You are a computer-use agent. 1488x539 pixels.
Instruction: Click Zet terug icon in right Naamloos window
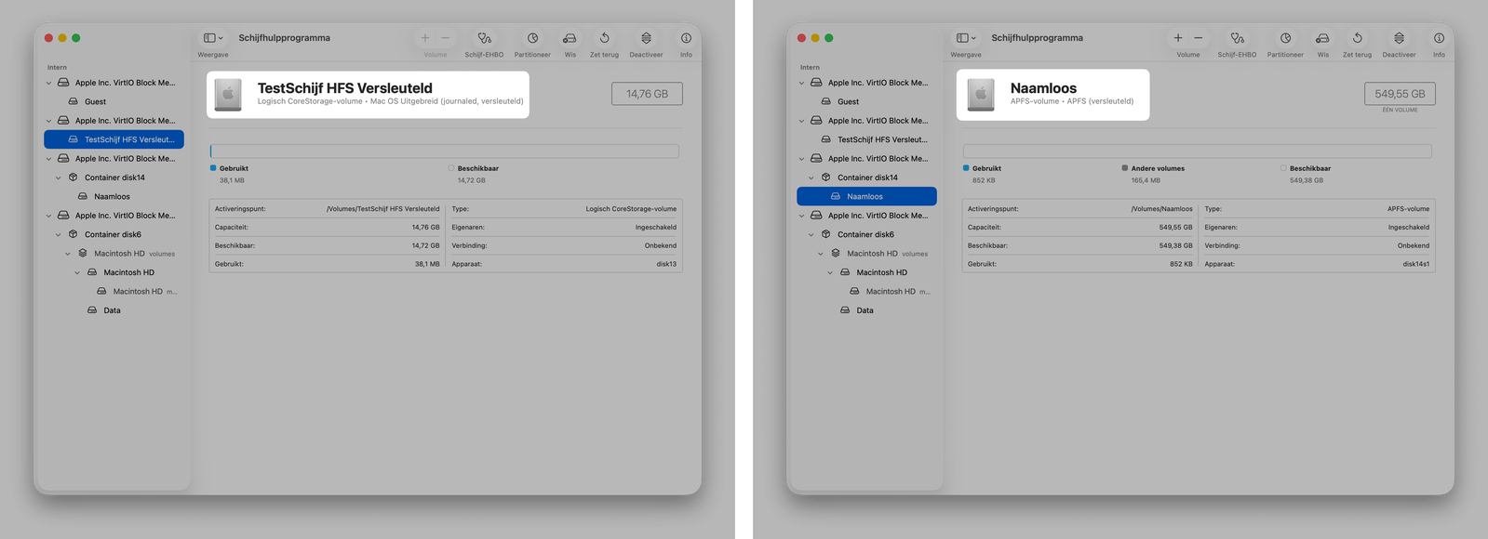coord(1357,38)
